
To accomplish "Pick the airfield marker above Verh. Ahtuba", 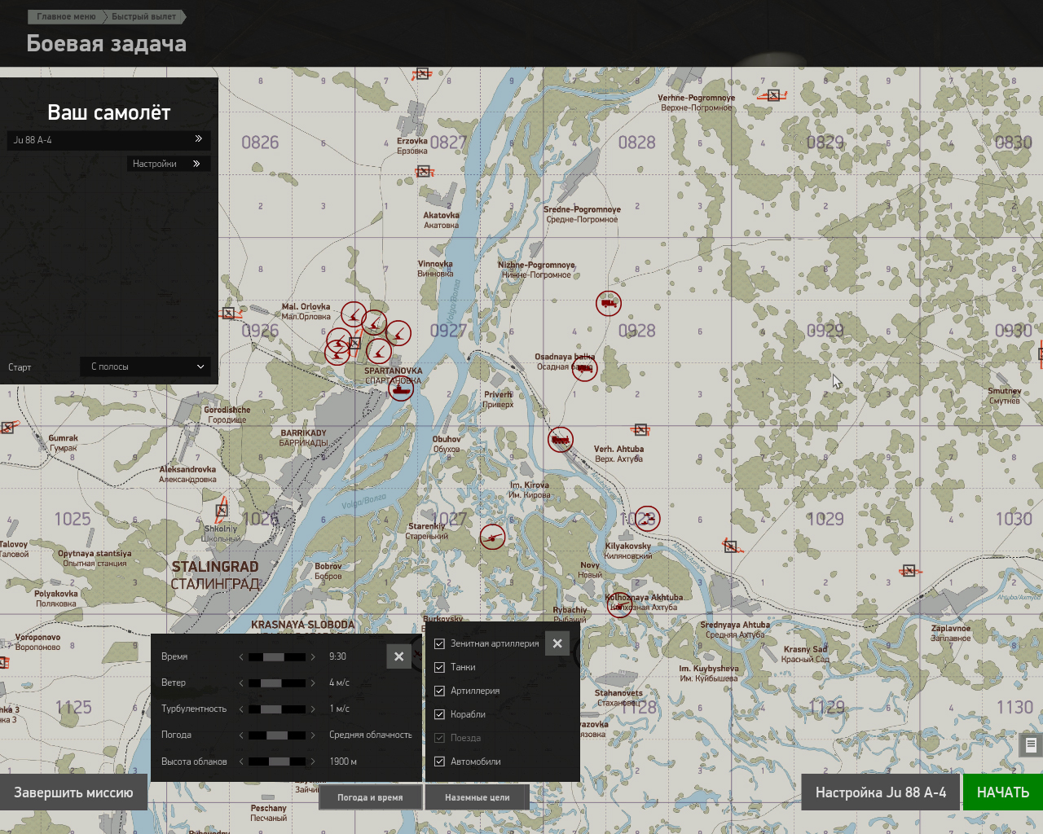I will tap(640, 429).
